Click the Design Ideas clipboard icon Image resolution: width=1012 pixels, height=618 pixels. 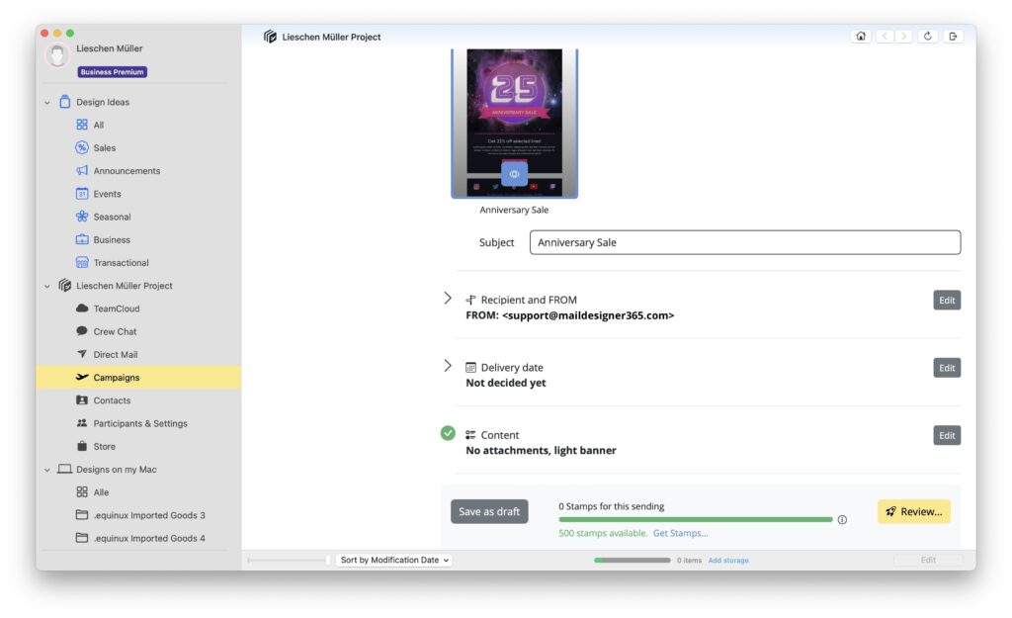(x=64, y=102)
